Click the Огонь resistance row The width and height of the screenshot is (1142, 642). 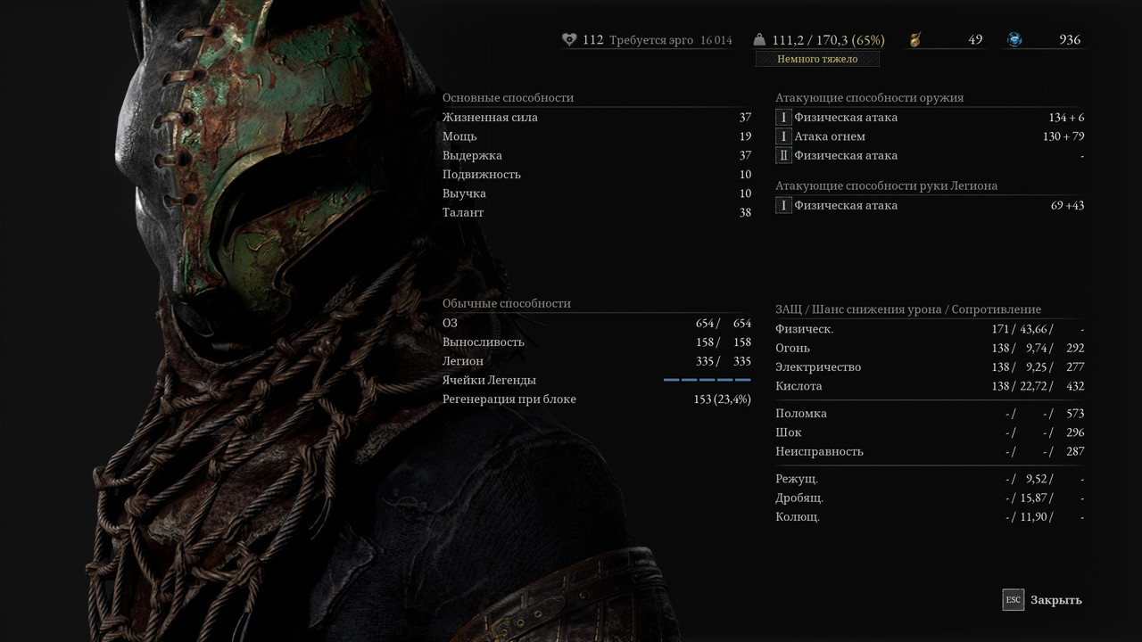(x=930, y=348)
